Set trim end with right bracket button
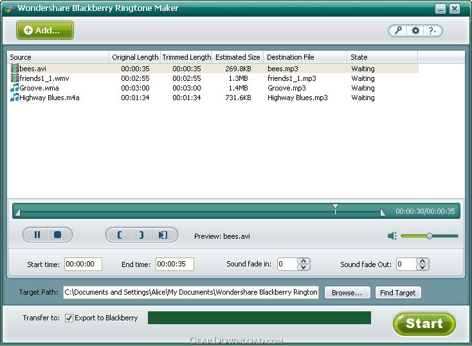 pyautogui.click(x=141, y=235)
